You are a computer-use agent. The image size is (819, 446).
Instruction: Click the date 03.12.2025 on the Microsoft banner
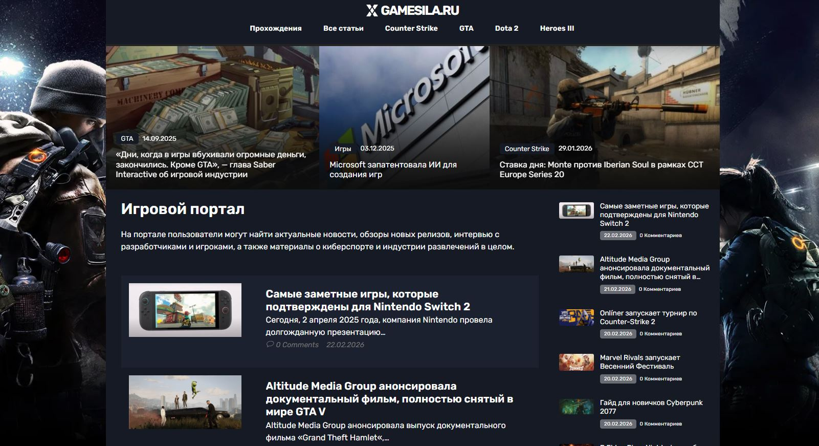(377, 148)
